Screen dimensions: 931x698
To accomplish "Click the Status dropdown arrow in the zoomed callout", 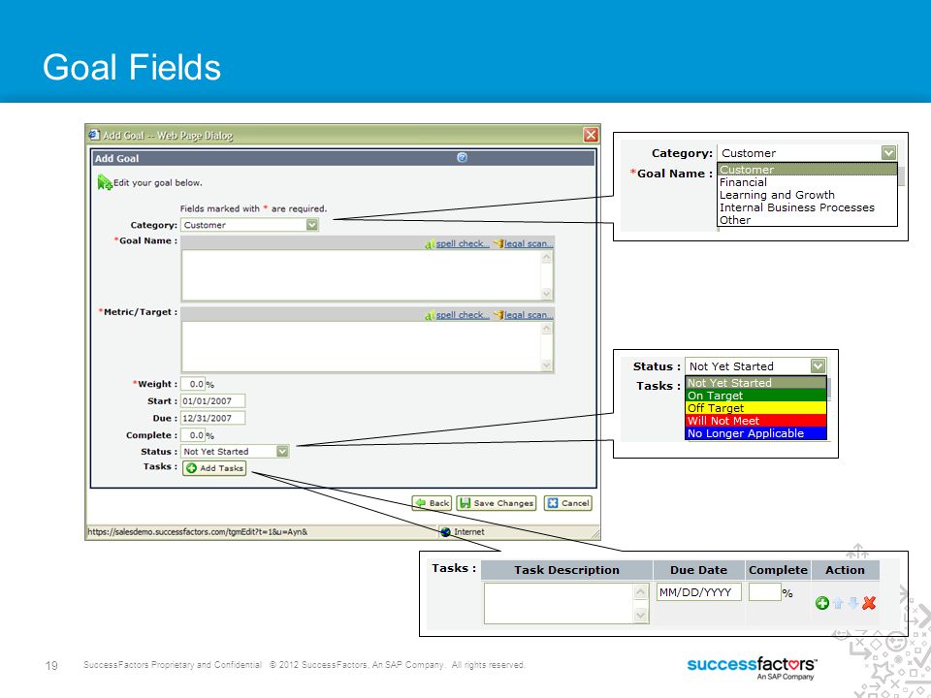I will tap(818, 366).
